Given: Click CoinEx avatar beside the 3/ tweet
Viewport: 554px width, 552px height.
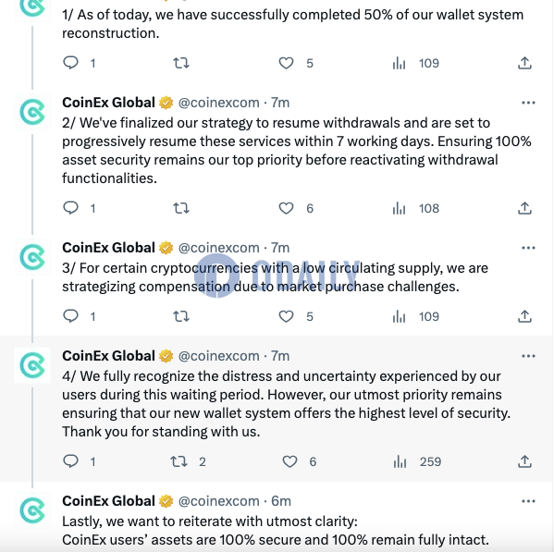Looking at the screenshot, I should point(32,257).
